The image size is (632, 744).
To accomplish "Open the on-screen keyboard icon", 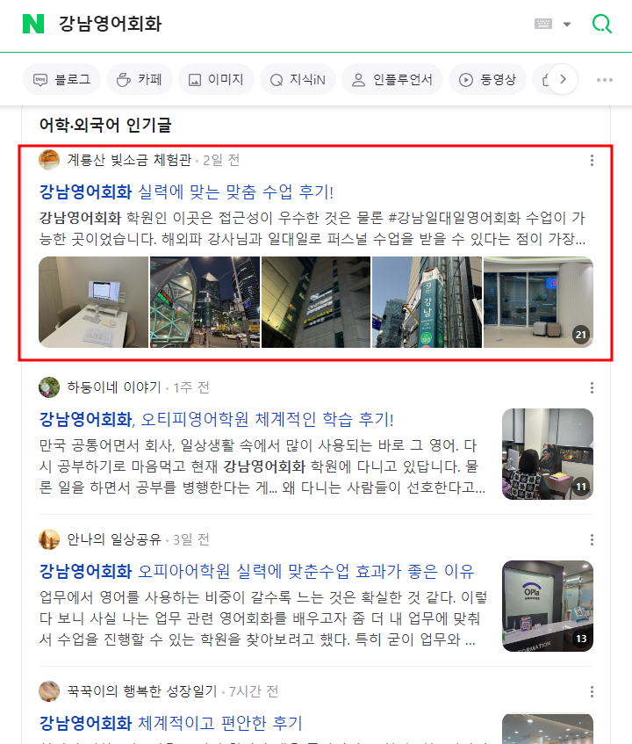I will (x=542, y=24).
